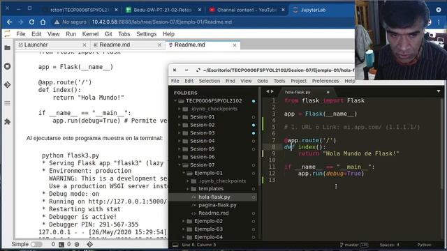Viewport: 447px width, 251px height.
Task: Click the Sublime tab forward navigation arrow
Action: 272,91
